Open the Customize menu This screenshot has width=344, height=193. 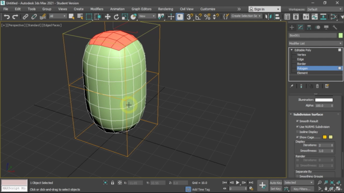tap(207, 9)
